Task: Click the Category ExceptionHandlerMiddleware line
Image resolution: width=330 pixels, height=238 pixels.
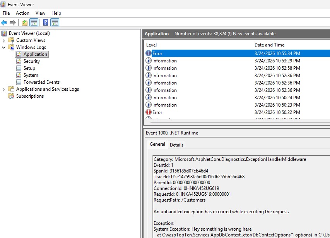Action: pos(230,159)
